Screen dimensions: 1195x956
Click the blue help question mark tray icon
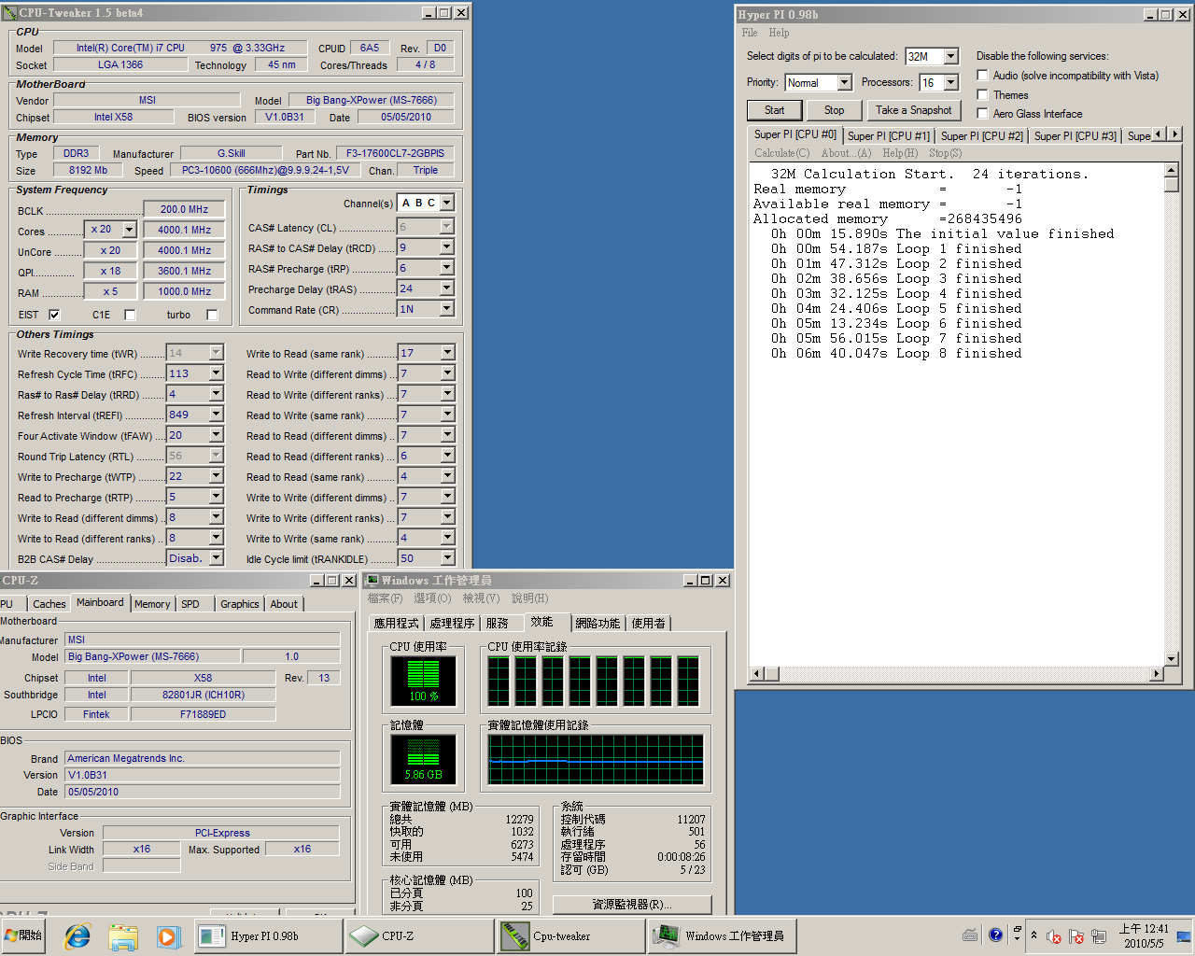tap(995, 935)
